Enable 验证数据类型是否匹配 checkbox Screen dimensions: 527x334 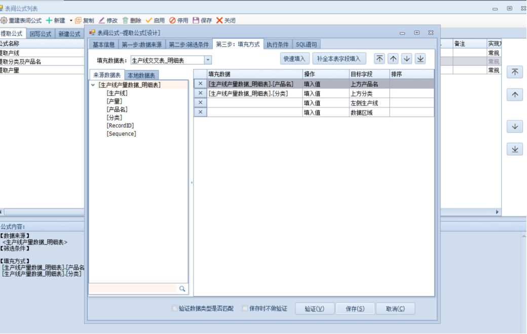(175, 308)
